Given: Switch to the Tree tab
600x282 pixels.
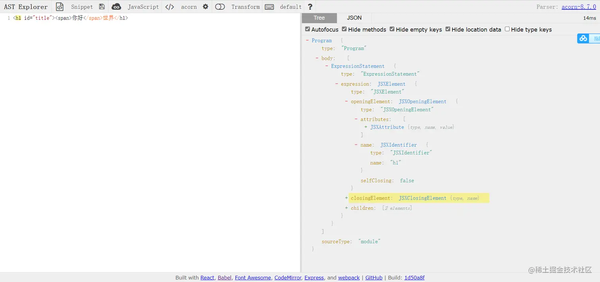Looking at the screenshot, I should tap(319, 18).
